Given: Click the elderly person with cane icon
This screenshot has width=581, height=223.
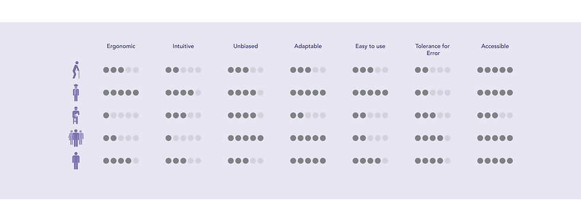Looking at the screenshot, I should [76, 69].
